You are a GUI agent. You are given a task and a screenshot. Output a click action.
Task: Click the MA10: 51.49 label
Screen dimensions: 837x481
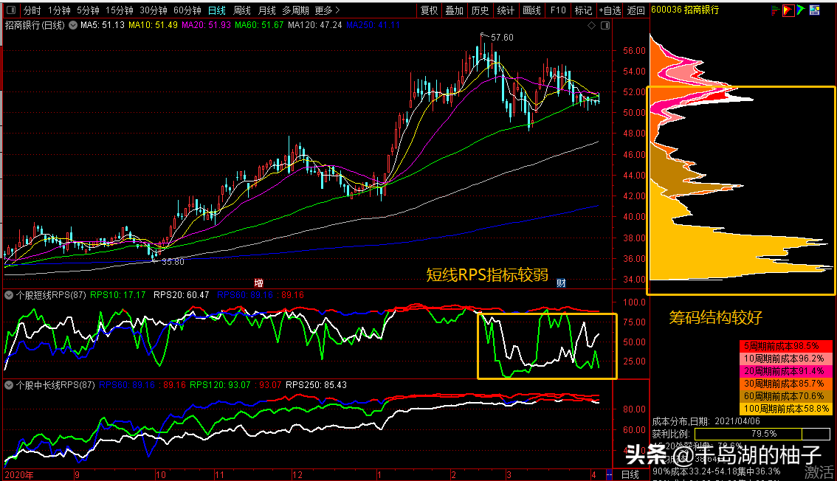[x=154, y=25]
